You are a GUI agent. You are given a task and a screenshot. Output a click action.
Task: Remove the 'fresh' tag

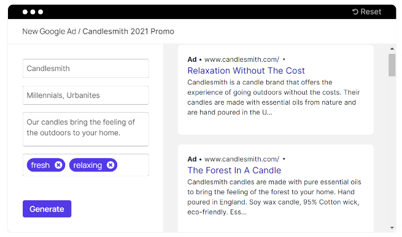(x=58, y=165)
